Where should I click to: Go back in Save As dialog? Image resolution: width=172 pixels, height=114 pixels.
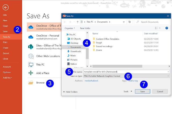click(x=65, y=22)
